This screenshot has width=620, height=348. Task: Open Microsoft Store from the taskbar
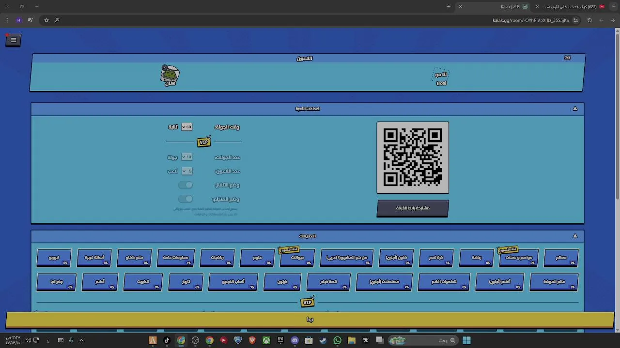coord(309,340)
